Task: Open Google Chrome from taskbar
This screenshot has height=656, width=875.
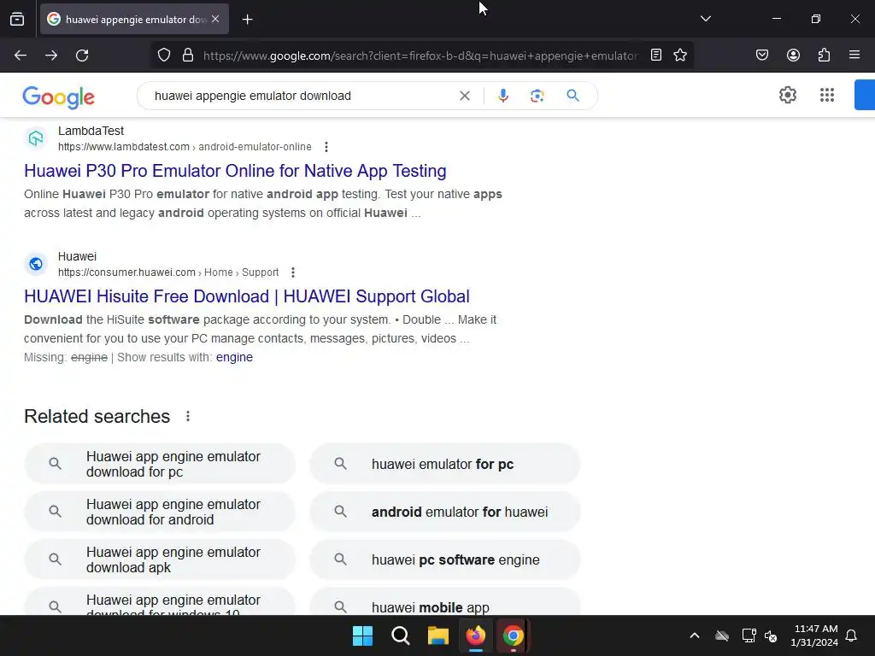Action: (x=513, y=635)
